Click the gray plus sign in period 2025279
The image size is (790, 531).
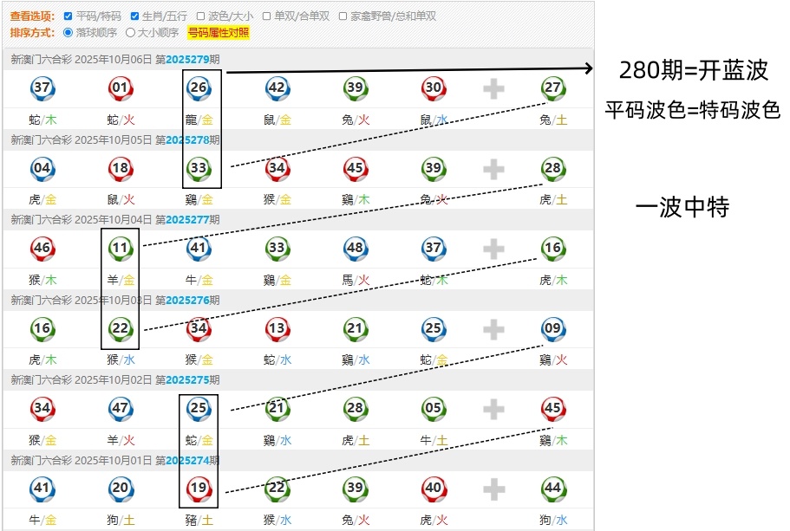[493, 88]
